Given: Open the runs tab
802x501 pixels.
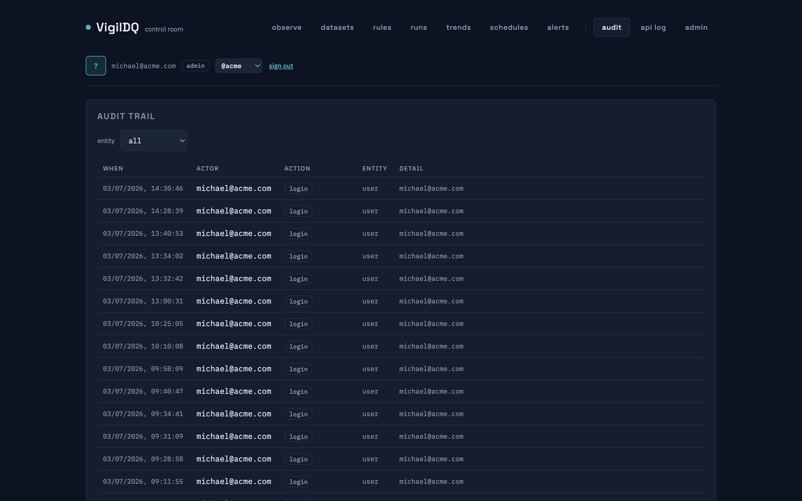Looking at the screenshot, I should click(x=419, y=27).
